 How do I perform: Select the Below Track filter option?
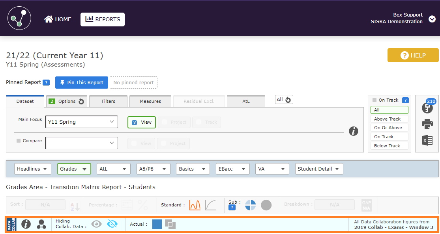[389, 146]
